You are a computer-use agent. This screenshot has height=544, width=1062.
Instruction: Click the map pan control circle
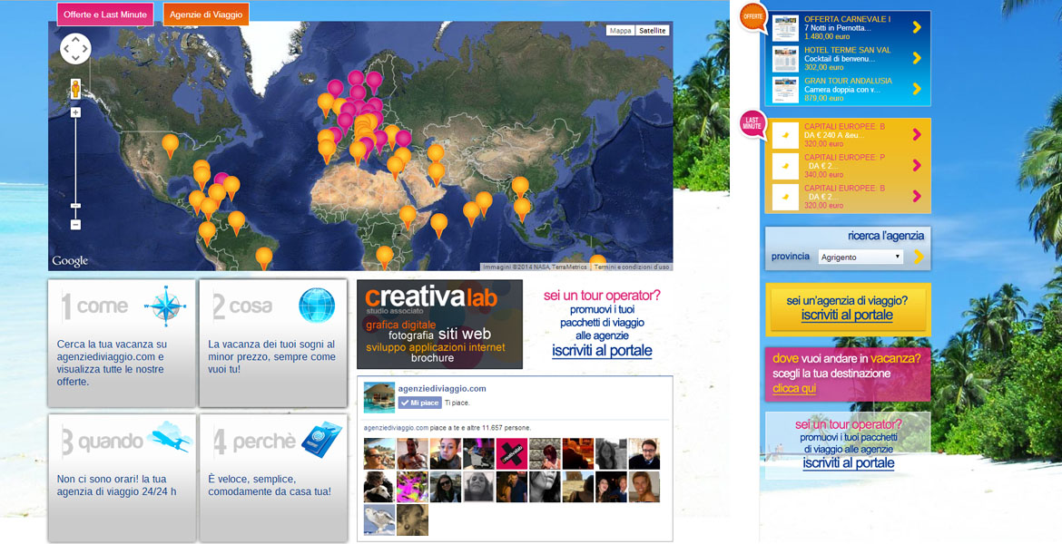[x=75, y=49]
